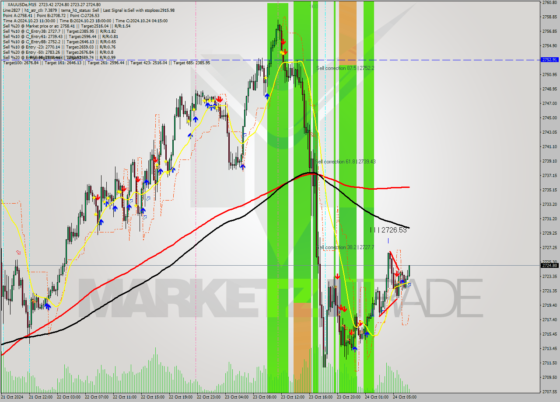
Task: Click the 2754.90 price axis value
Action: click(549, 46)
